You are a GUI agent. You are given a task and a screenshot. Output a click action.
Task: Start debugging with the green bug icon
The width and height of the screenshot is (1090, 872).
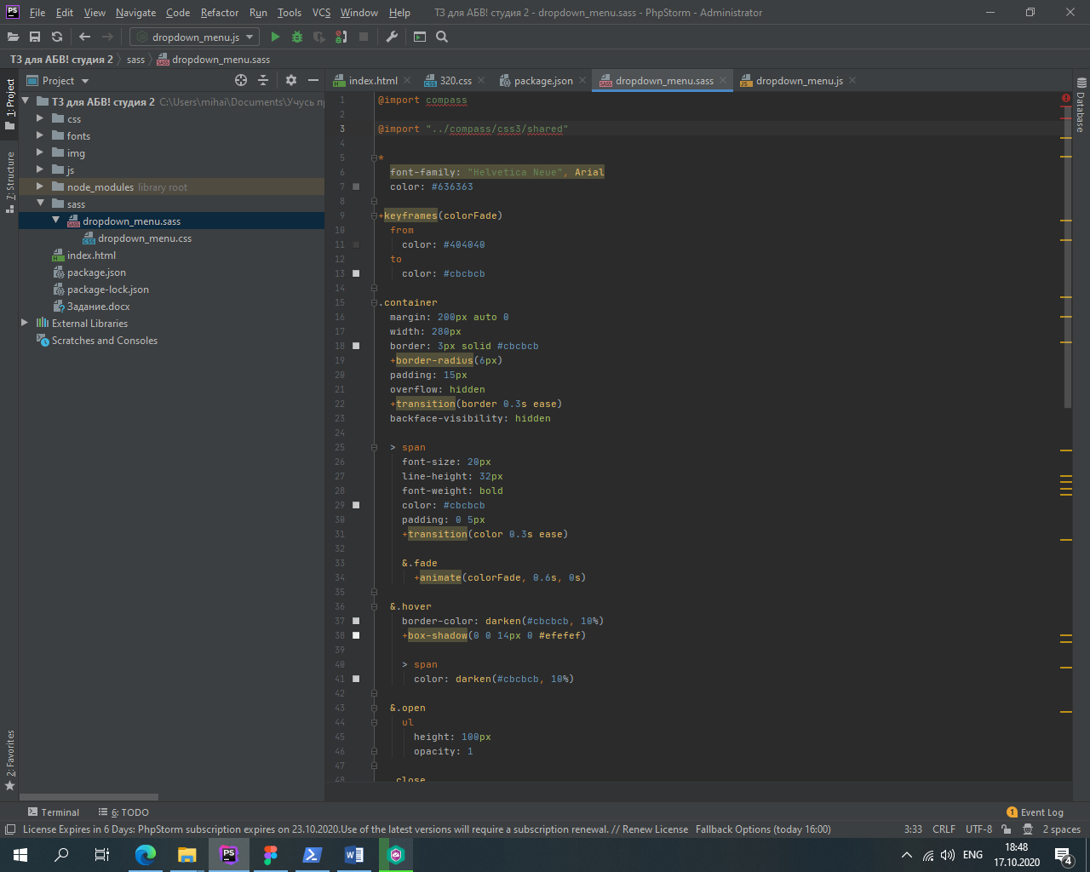click(297, 37)
